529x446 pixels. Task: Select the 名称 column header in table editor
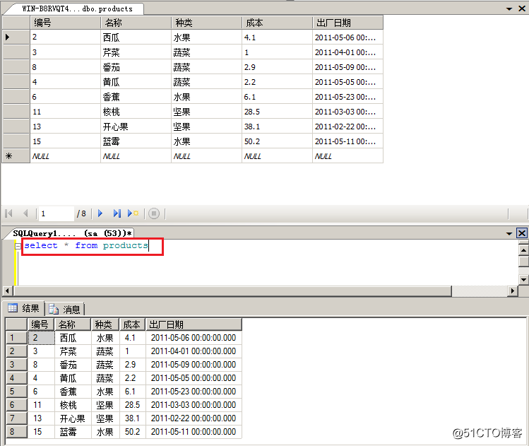[x=136, y=23]
